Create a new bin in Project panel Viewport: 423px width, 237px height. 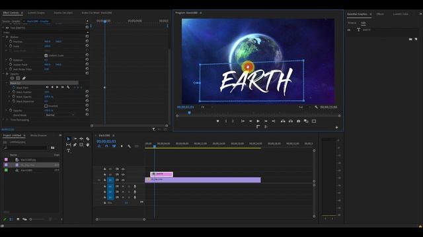(53, 147)
